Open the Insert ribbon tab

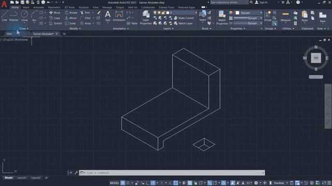tap(26, 7)
